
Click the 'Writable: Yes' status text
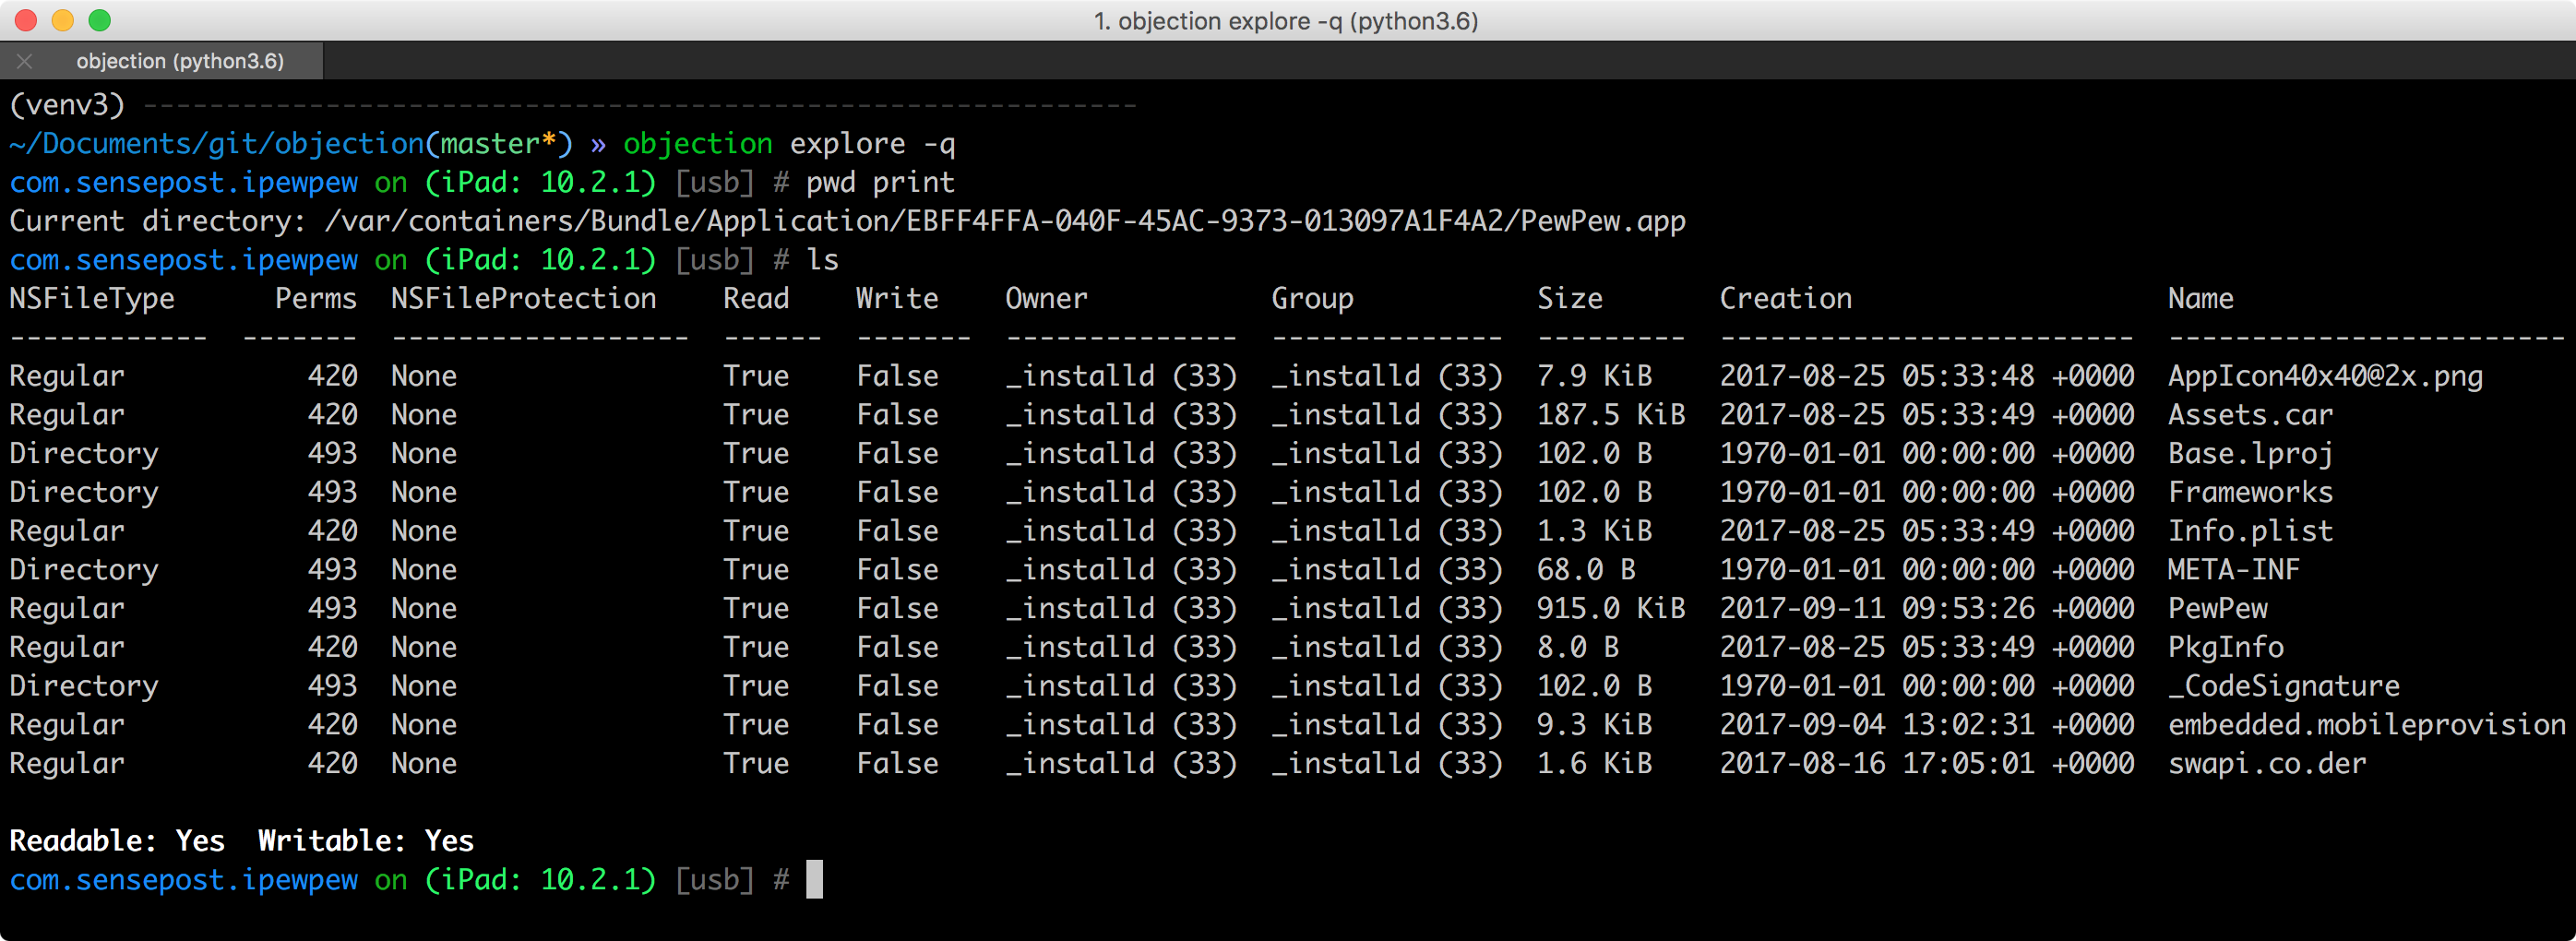tap(366, 842)
